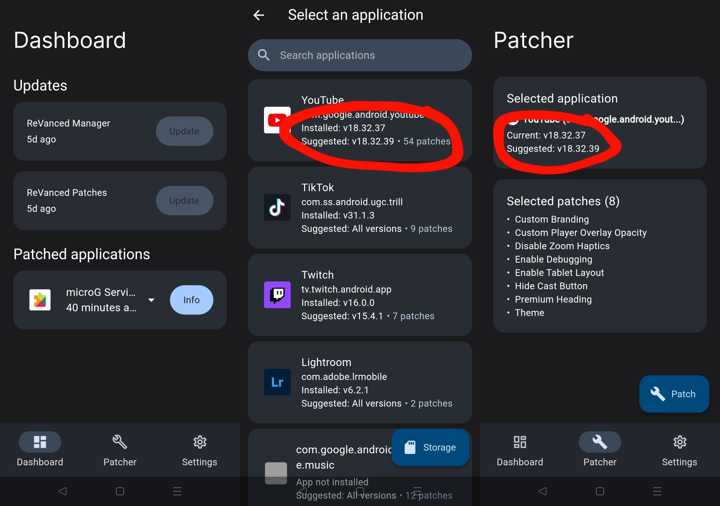Tap the YouTube app icon
Viewport: 720px width, 506px height.
point(276,120)
